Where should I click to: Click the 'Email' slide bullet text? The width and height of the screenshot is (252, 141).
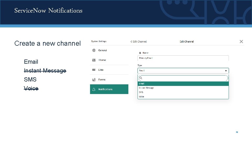click(x=31, y=62)
